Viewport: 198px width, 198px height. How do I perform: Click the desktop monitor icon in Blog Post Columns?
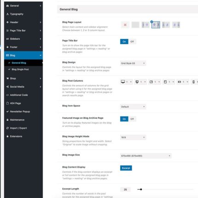[x=123, y=82]
